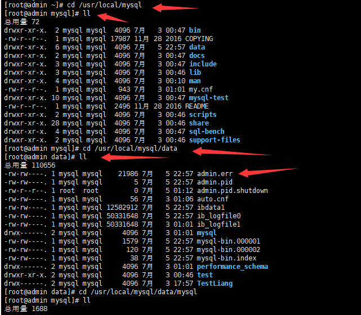Select the file size 12582912 of ibdata1

[122, 208]
